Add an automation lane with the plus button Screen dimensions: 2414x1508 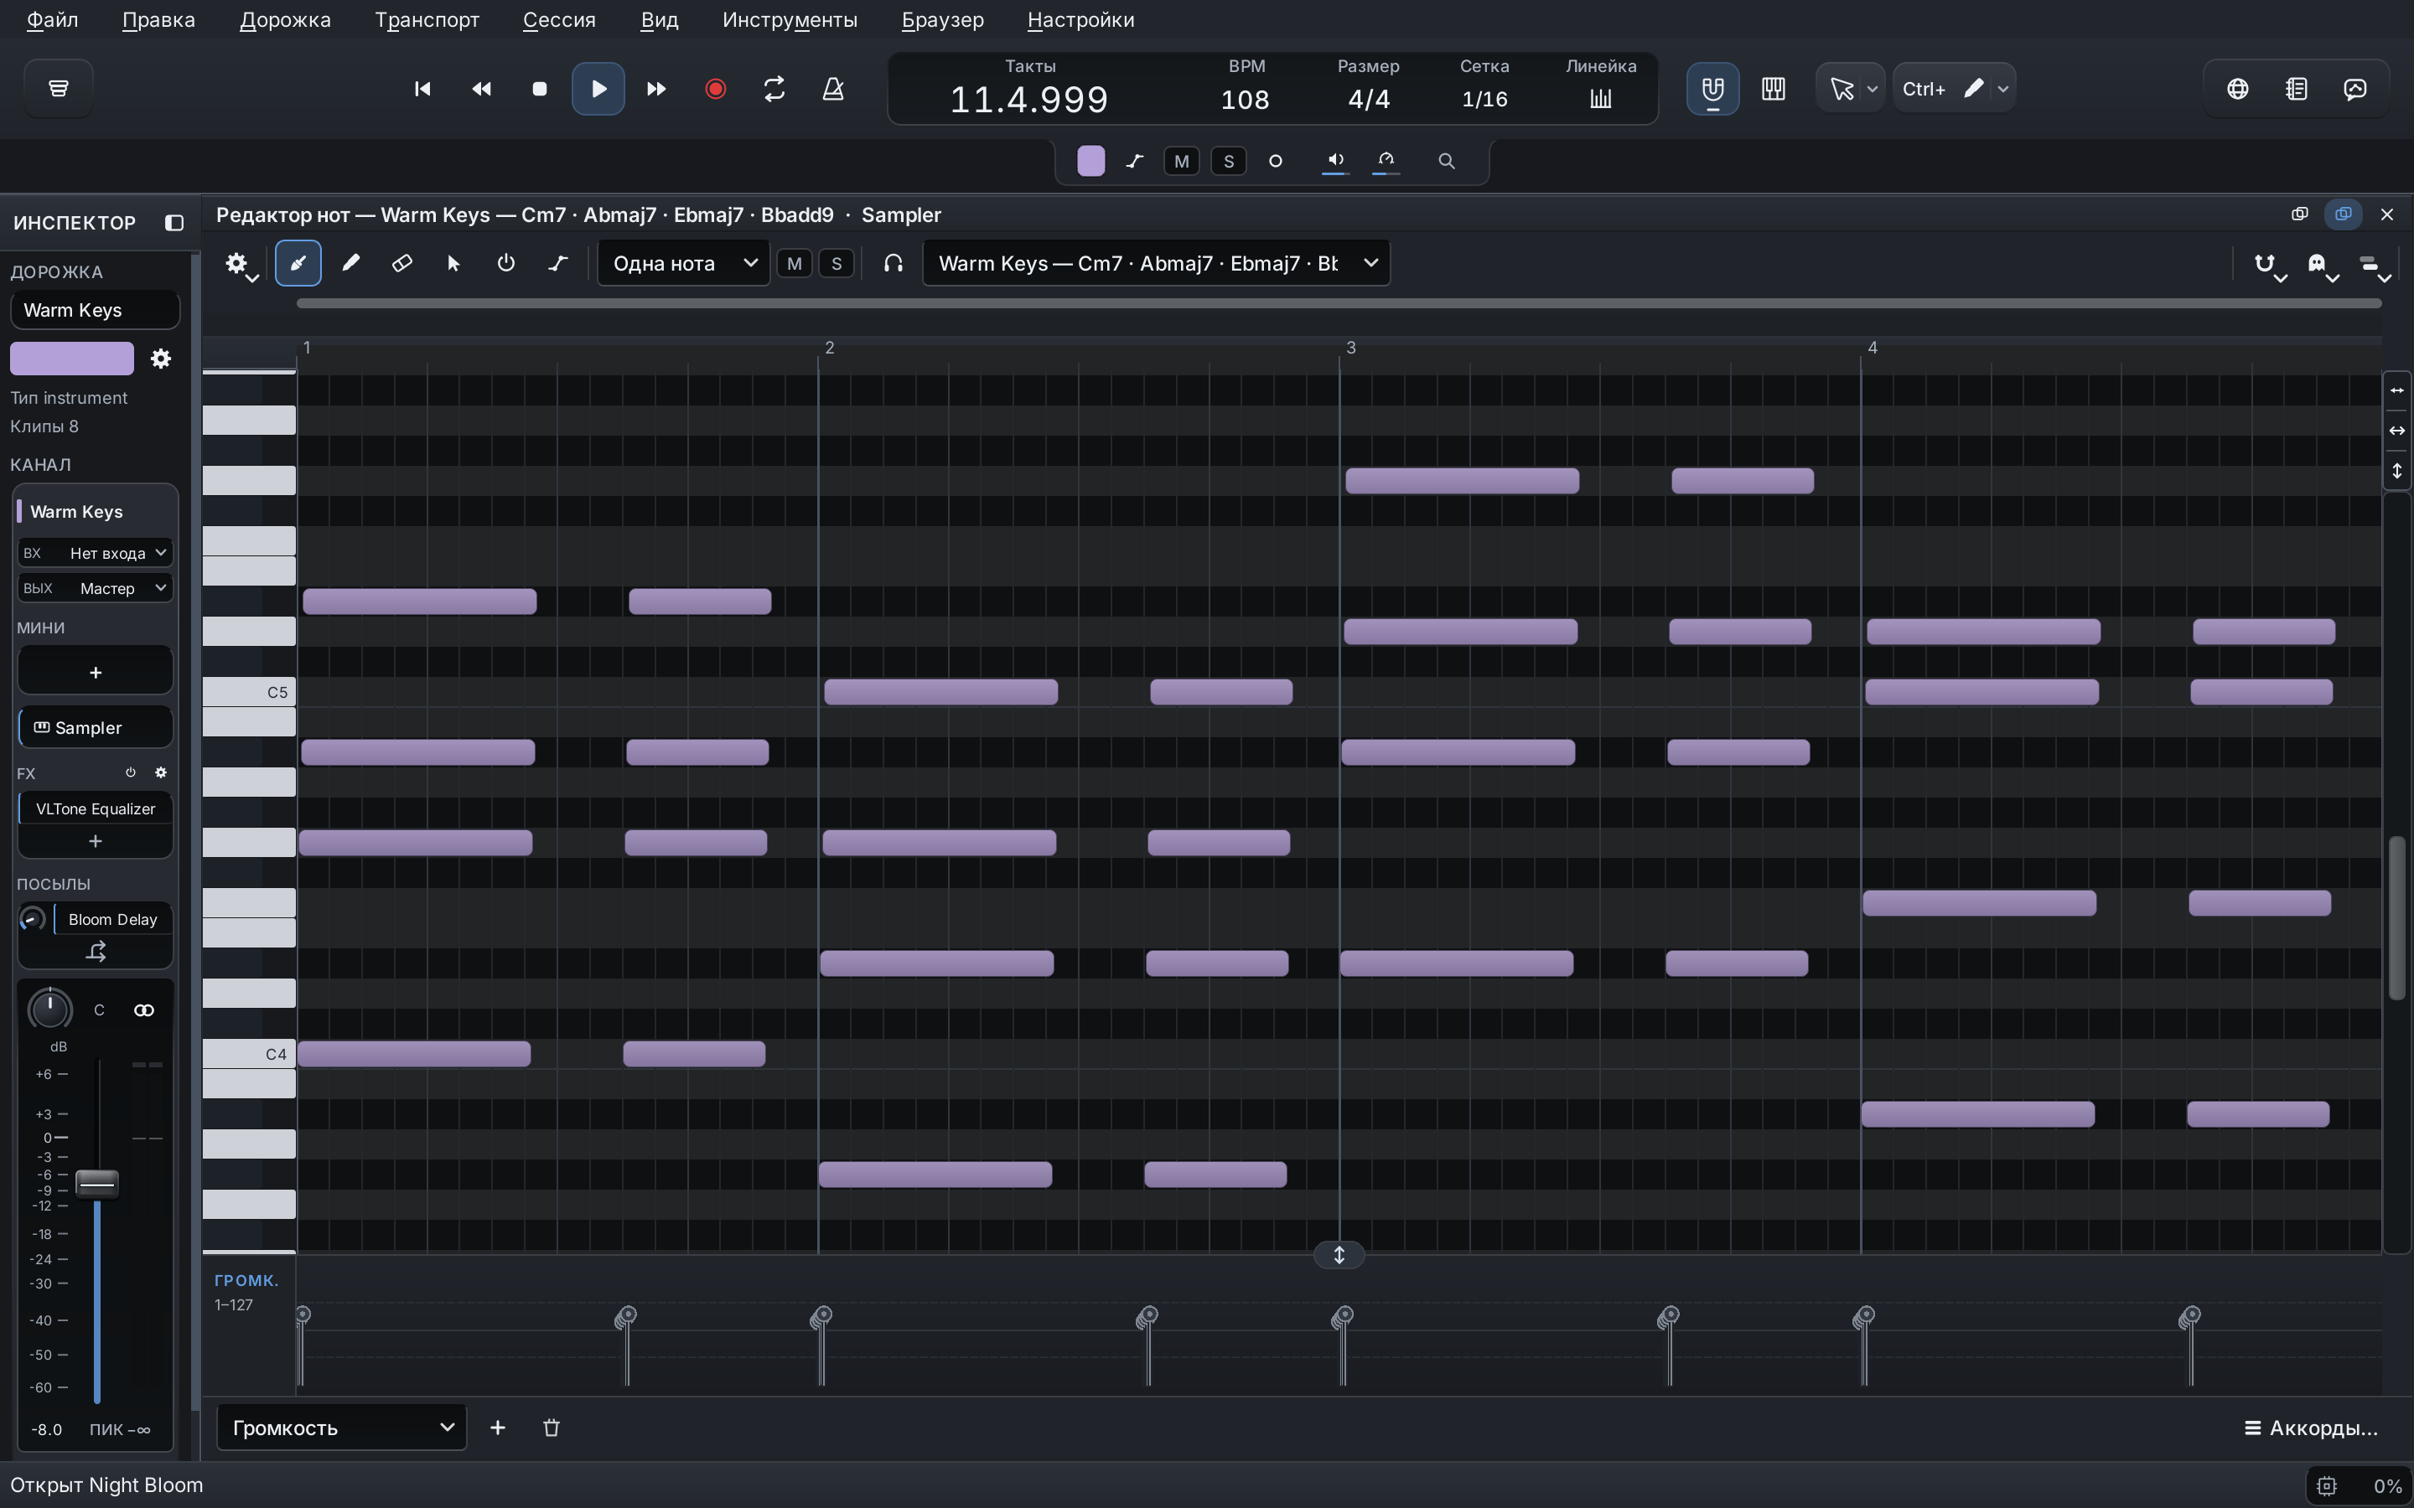click(x=498, y=1428)
